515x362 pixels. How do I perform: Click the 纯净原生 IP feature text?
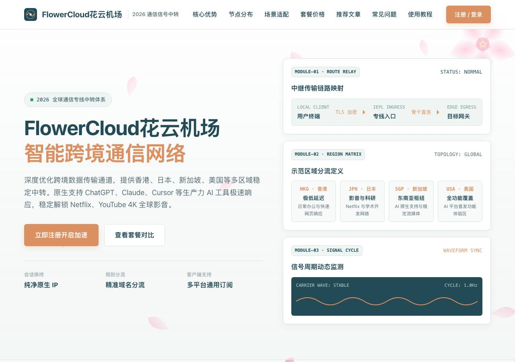click(x=41, y=285)
